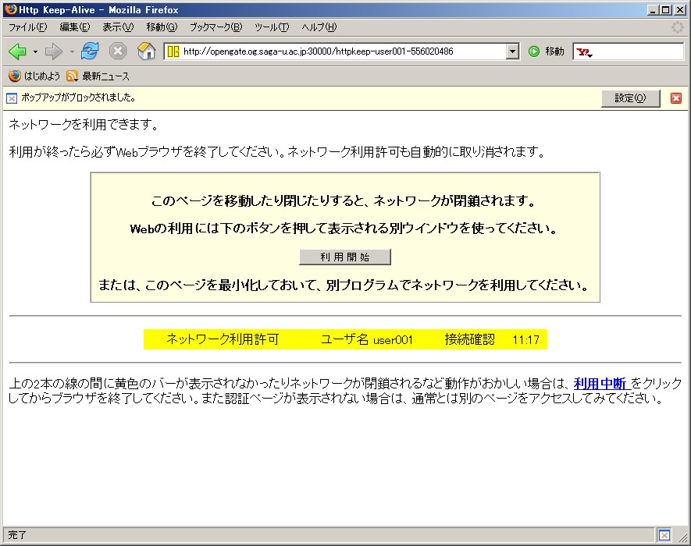Reload the page with the refresh icon
This screenshot has height=546, width=691.
click(x=91, y=51)
